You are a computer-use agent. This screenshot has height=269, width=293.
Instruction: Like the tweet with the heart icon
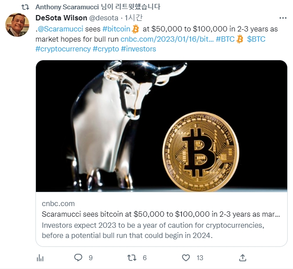tap(186, 258)
